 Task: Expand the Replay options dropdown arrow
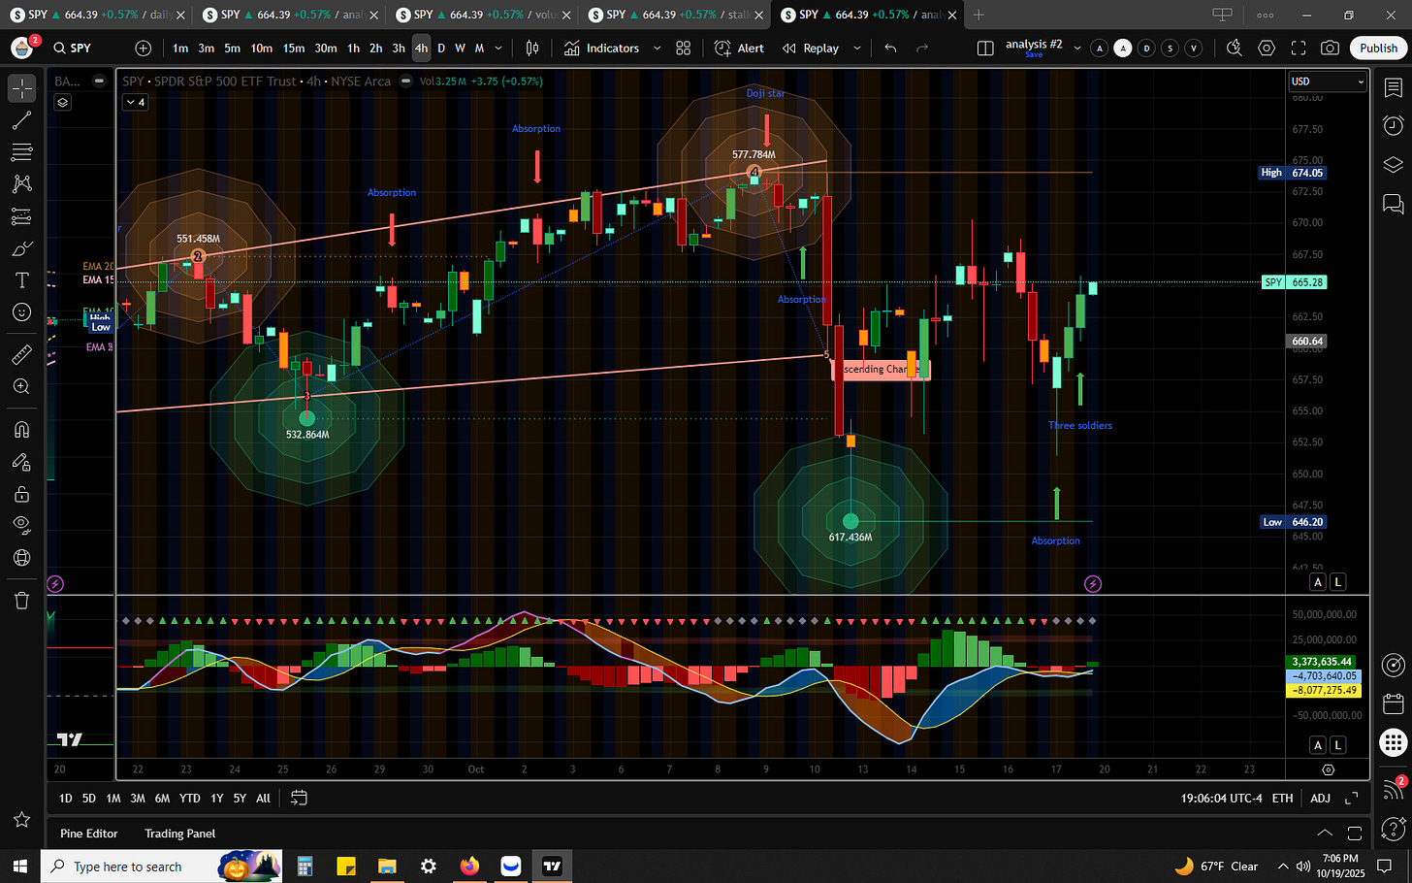[x=856, y=48]
